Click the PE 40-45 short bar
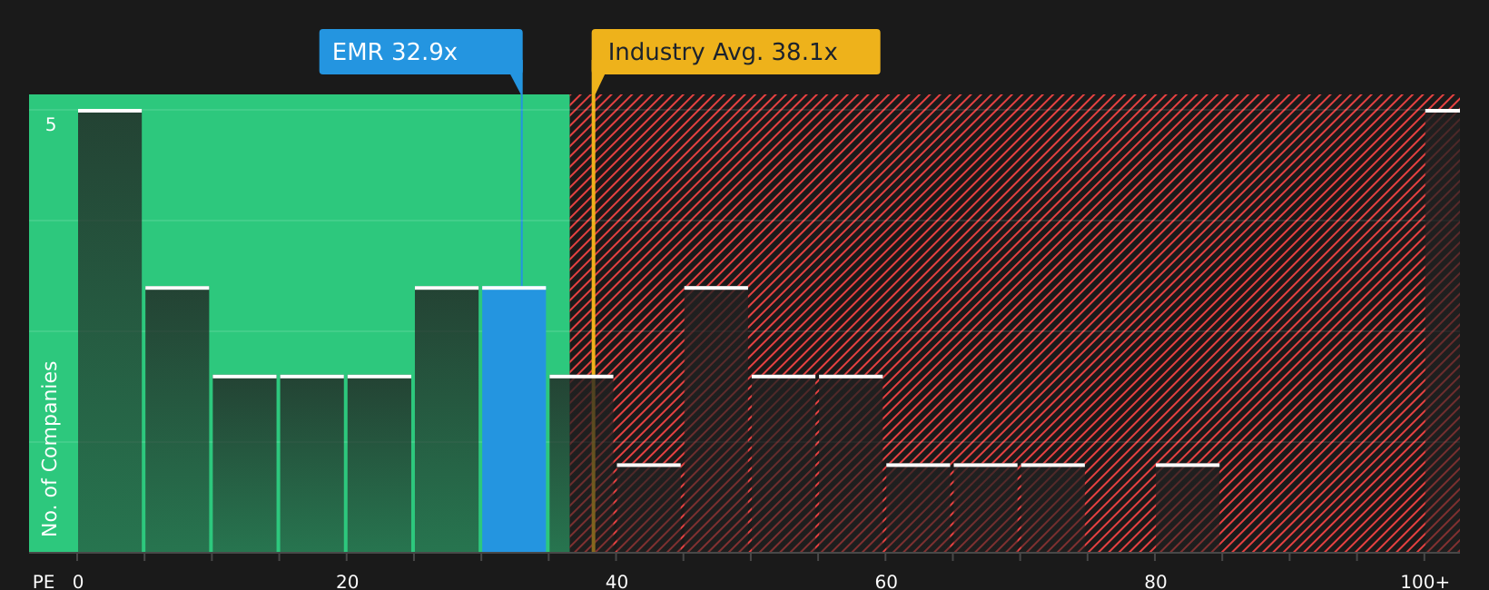The height and width of the screenshot is (590, 1489). click(648, 508)
